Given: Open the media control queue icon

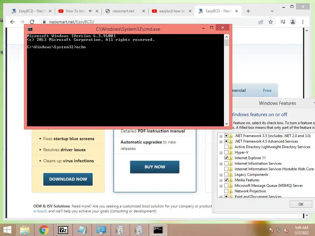Looking at the screenshot, I should pyautogui.click(x=283, y=22).
